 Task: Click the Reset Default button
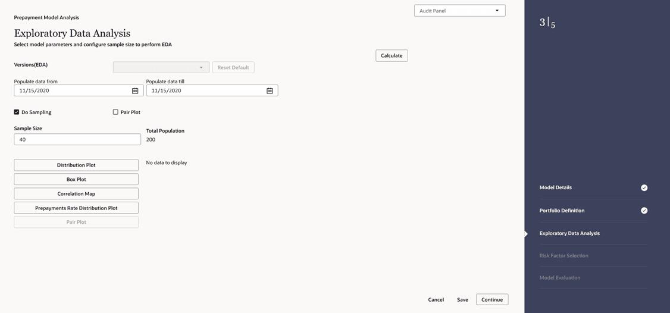click(x=233, y=68)
